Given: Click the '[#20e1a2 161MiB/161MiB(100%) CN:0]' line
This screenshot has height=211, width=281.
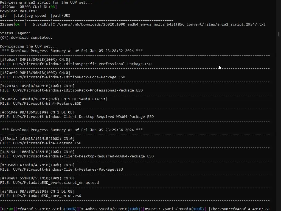Looking at the screenshot, I should [x=37, y=139].
